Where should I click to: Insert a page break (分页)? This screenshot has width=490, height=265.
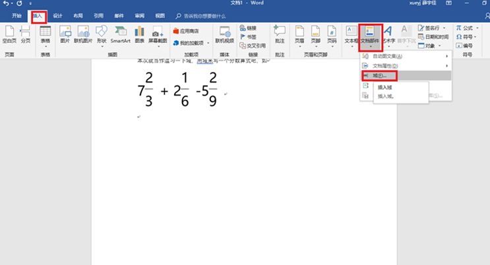coord(25,35)
